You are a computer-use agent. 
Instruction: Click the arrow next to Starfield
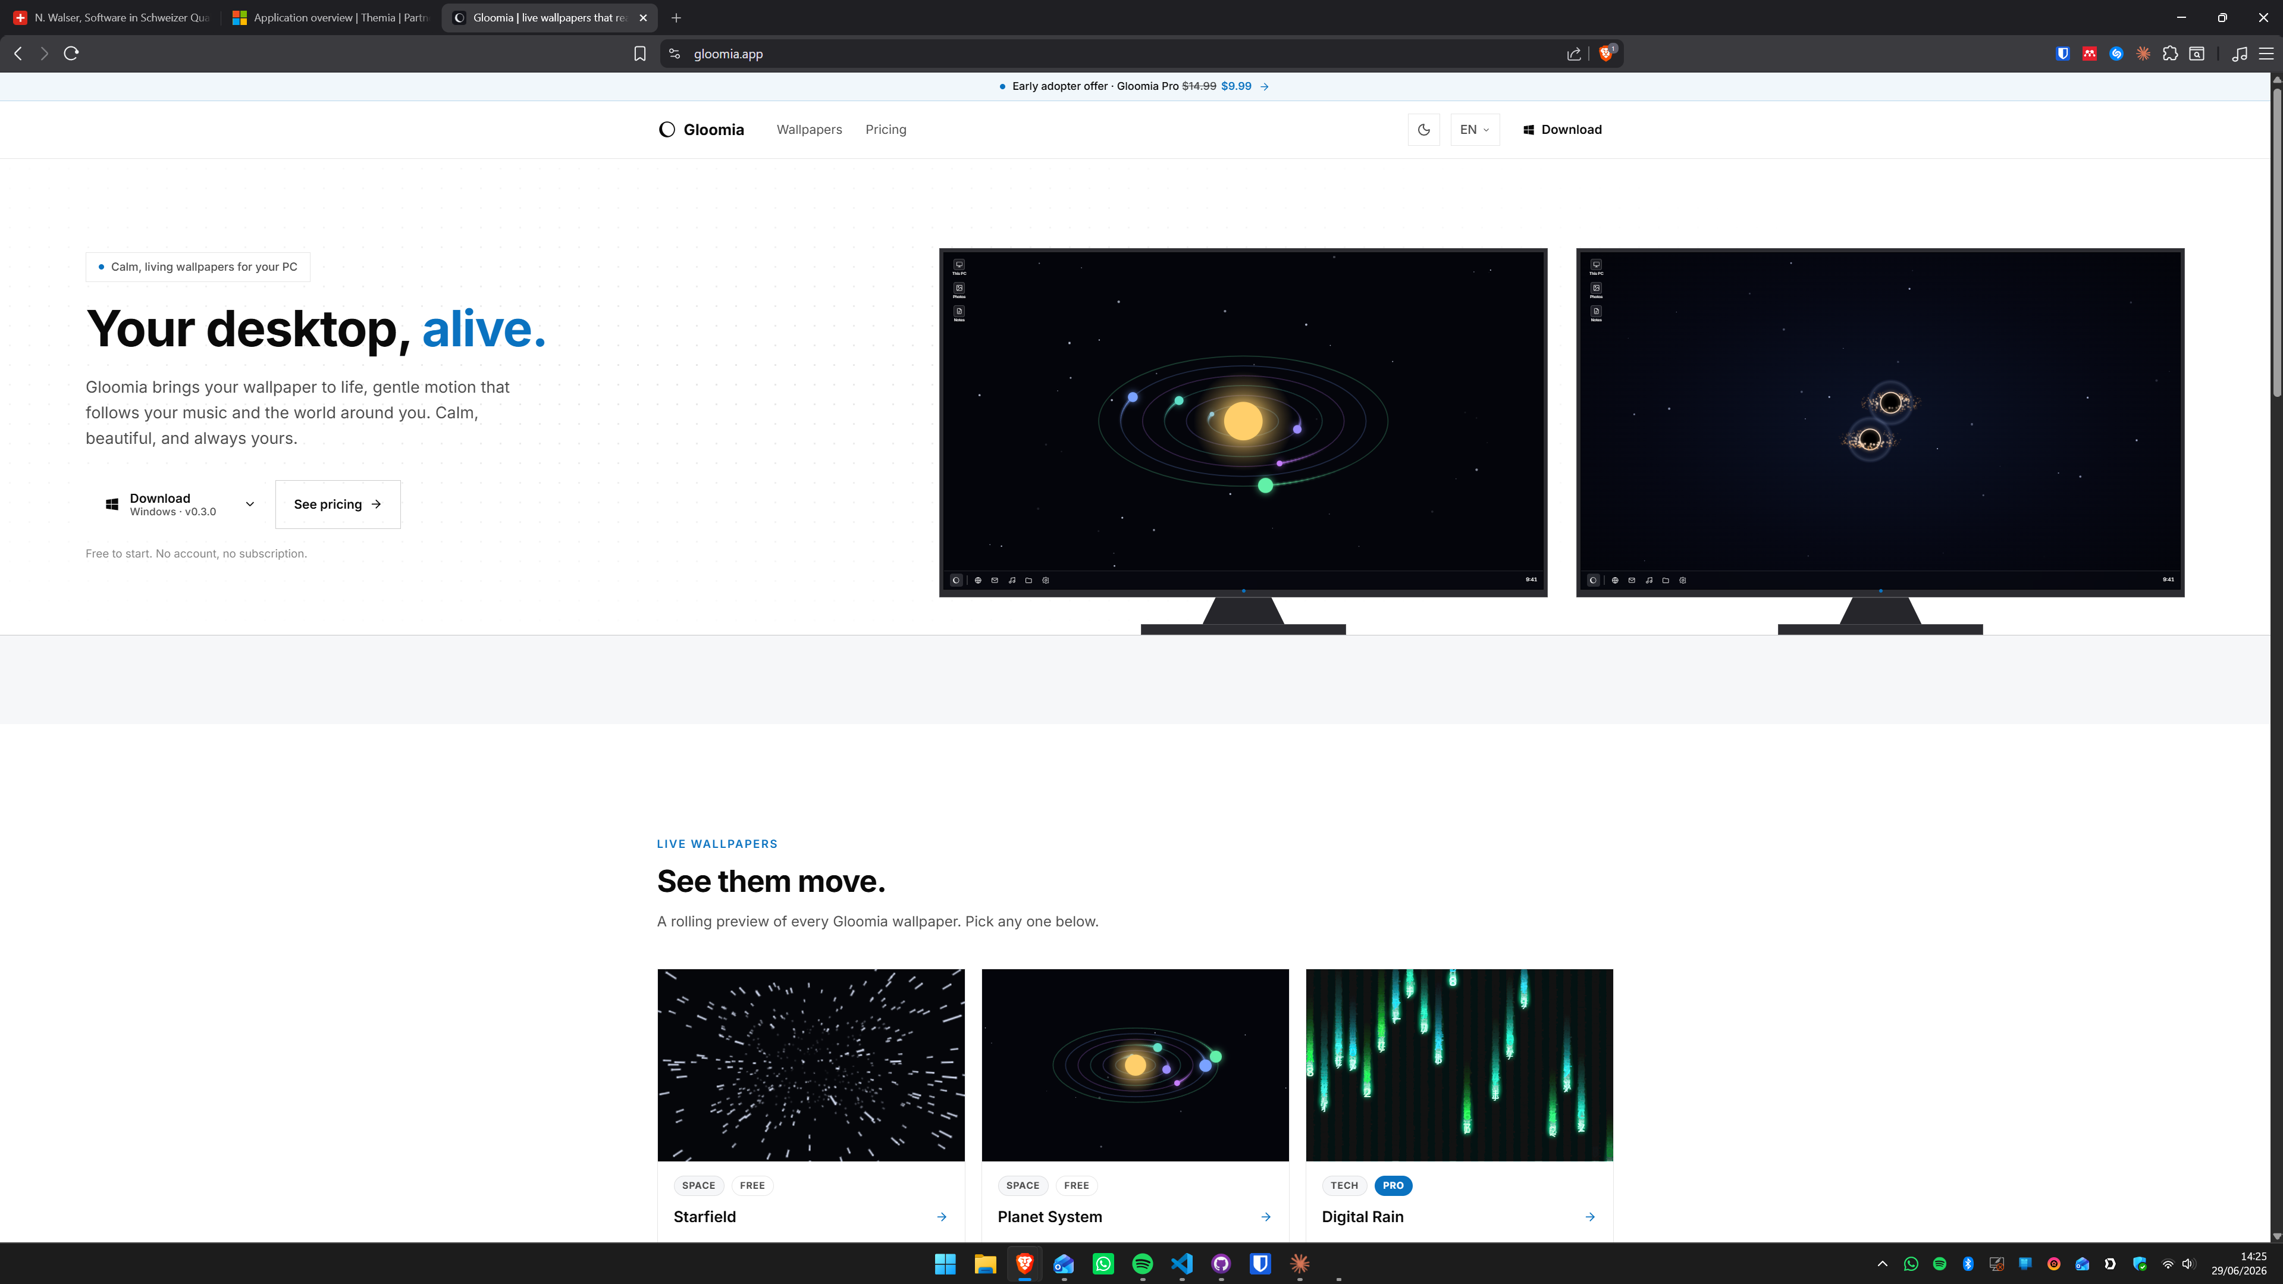click(x=941, y=1217)
